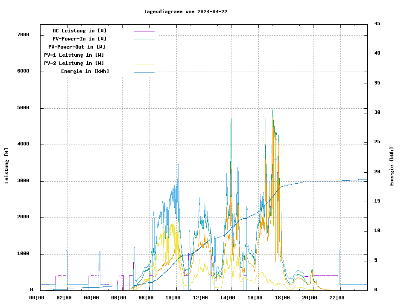Select the 'PV-2 Leistung in [W]' legend label
The image size is (410, 307).
tap(74, 63)
